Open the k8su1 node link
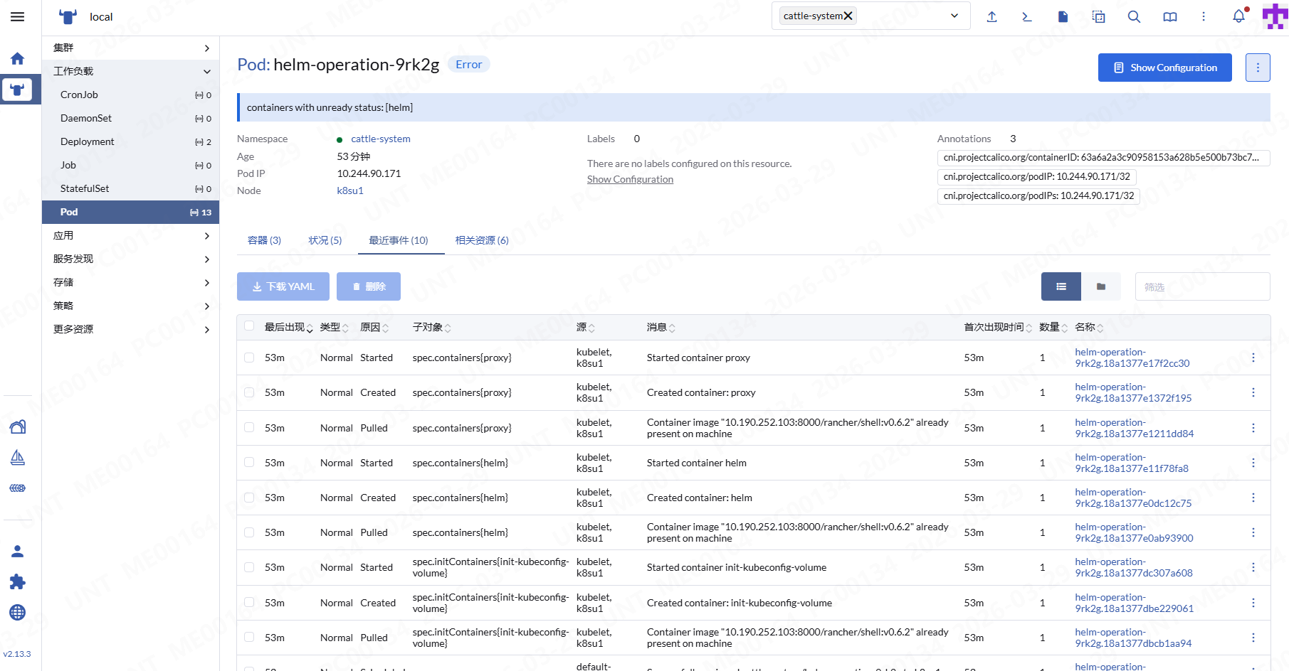The height and width of the screenshot is (671, 1289). point(350,190)
